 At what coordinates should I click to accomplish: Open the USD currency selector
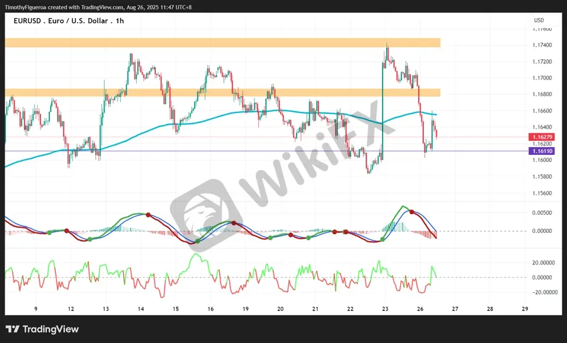coord(539,20)
